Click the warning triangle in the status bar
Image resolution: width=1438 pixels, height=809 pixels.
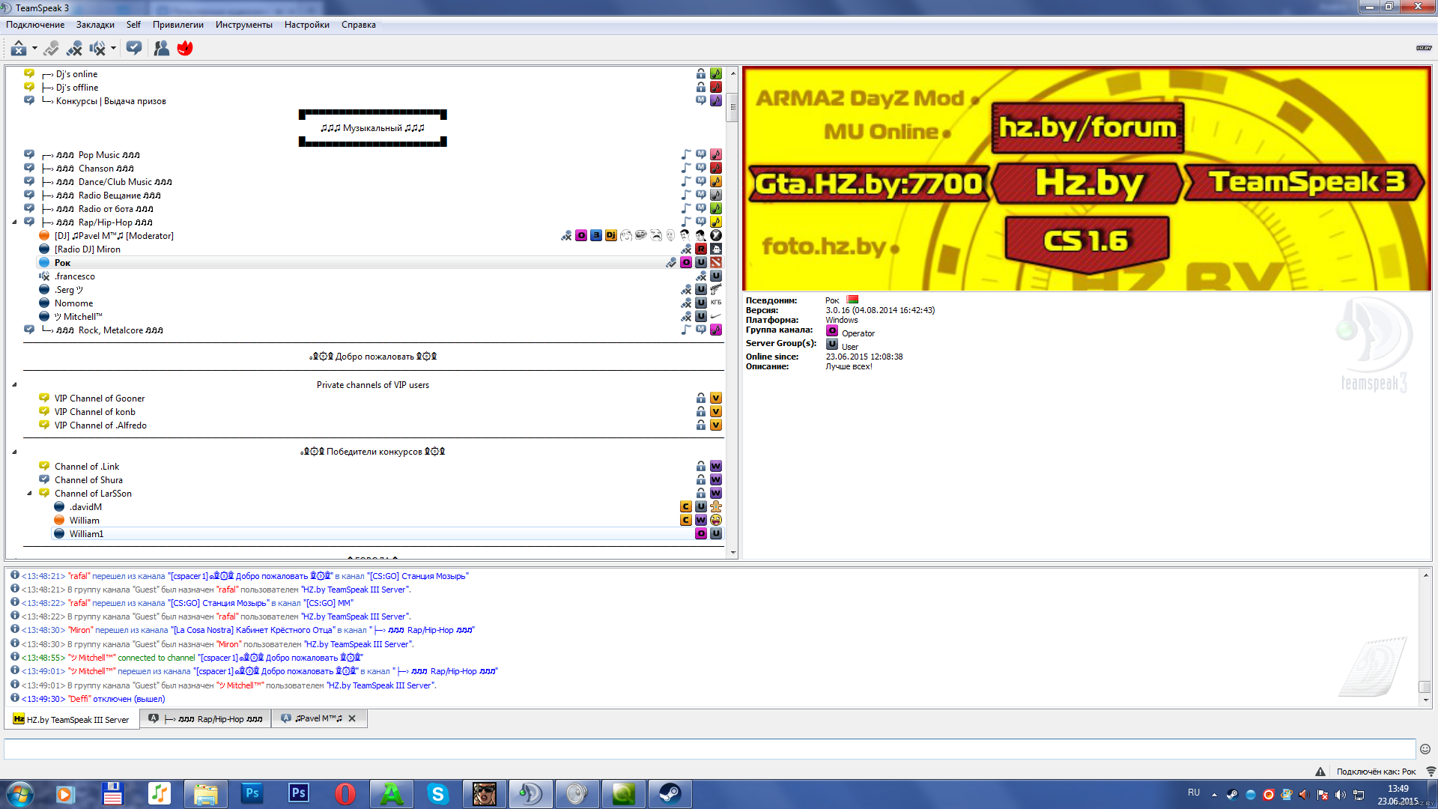[x=1320, y=772]
